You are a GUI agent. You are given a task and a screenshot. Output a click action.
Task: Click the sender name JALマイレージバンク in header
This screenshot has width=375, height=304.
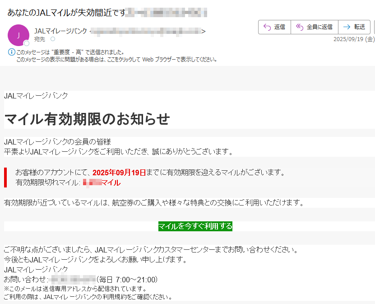click(x=61, y=31)
